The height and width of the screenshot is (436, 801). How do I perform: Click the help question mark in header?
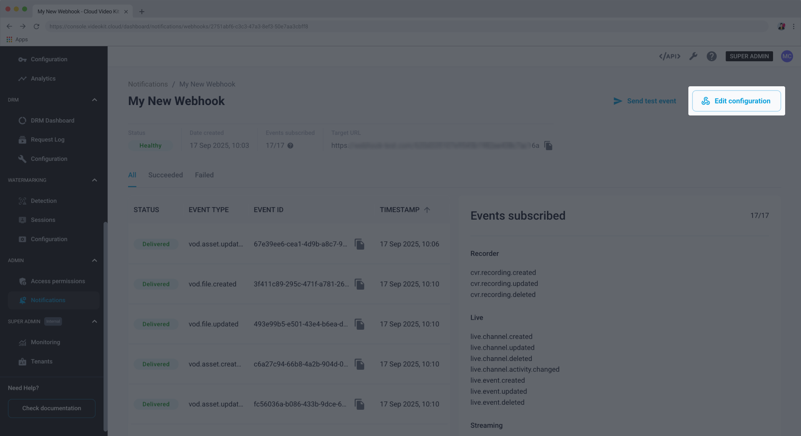pyautogui.click(x=711, y=56)
